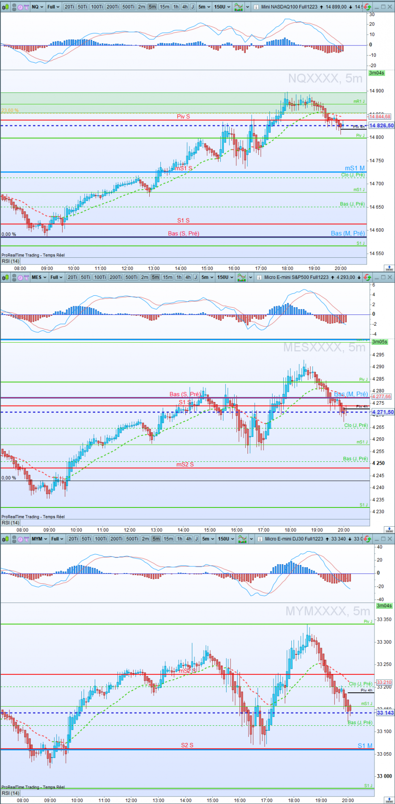The height and width of the screenshot is (804, 395).
Task: Click the group link icon in MES toolbar
Action: pos(14,277)
